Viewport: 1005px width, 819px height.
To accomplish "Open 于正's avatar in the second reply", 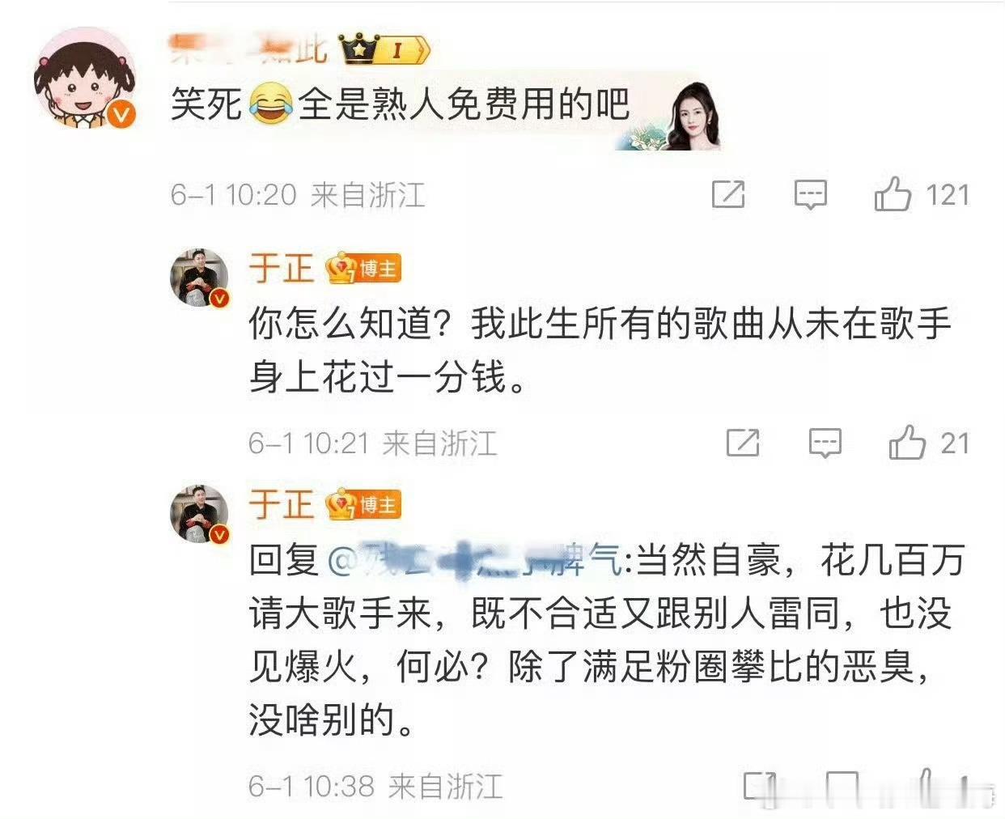I will pos(199,515).
